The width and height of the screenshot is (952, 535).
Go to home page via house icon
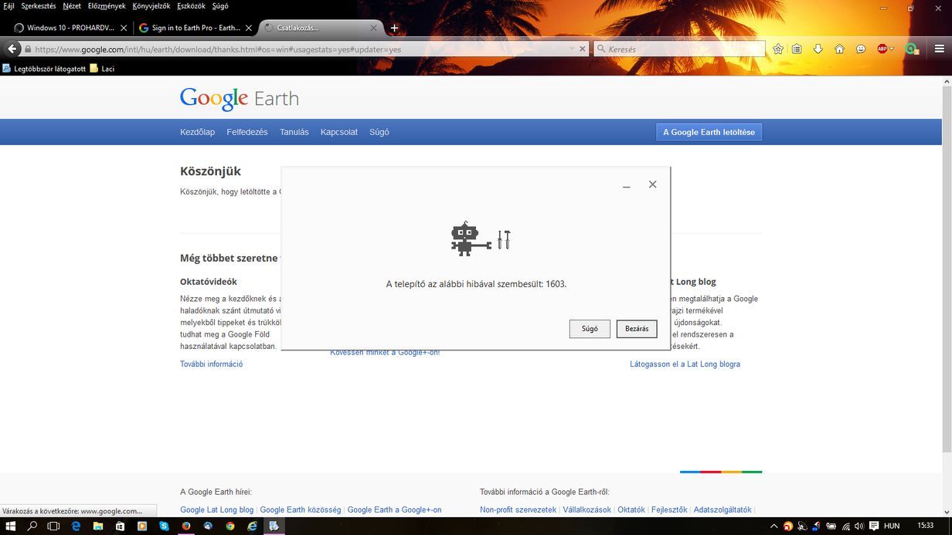(x=839, y=49)
